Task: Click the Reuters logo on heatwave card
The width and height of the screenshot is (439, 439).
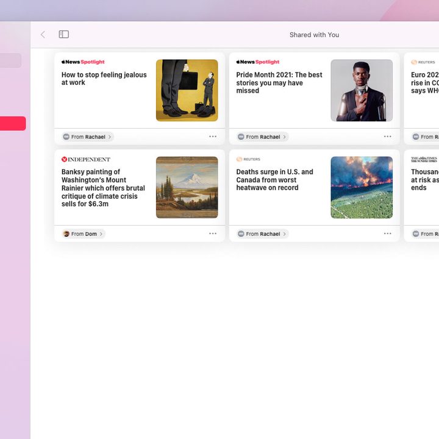Action: tap(248, 159)
